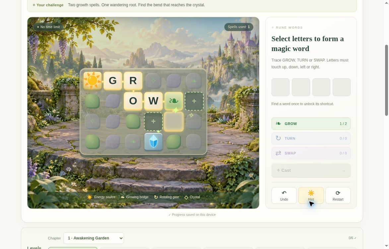
Task: Click the sun energy source tile
Action: [x=92, y=81]
